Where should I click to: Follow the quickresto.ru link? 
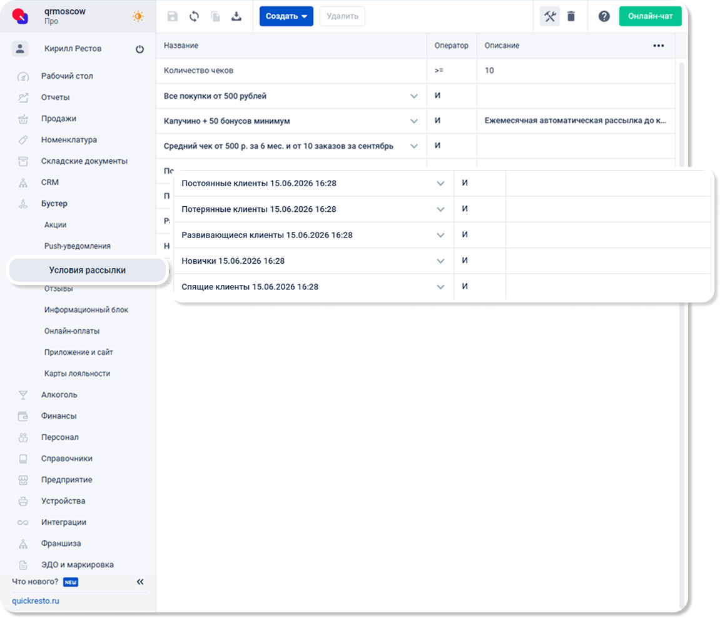[x=36, y=601]
